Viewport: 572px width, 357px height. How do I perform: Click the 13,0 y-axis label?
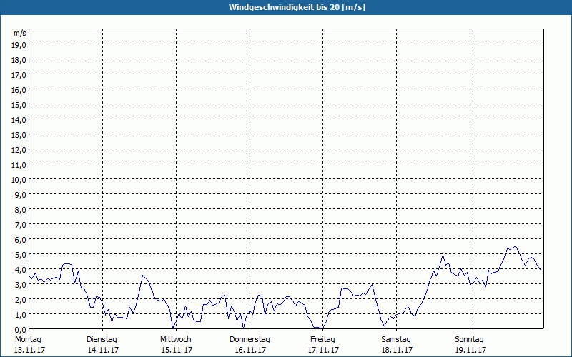click(x=19, y=134)
